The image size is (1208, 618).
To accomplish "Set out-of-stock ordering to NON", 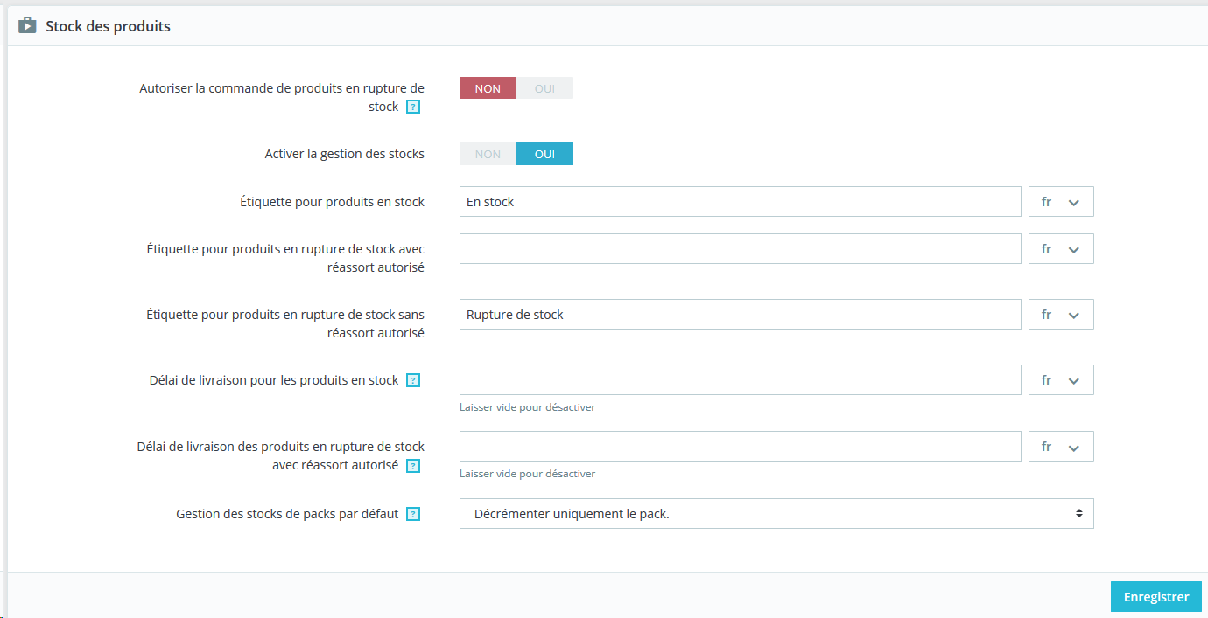I will (x=488, y=88).
